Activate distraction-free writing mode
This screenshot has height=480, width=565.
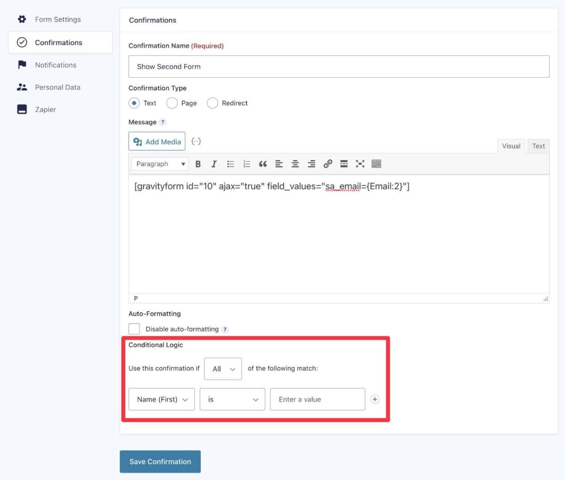click(360, 163)
